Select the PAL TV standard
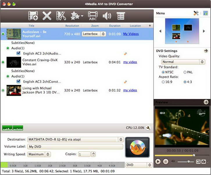This screenshot has width=211, height=175. (185, 72)
